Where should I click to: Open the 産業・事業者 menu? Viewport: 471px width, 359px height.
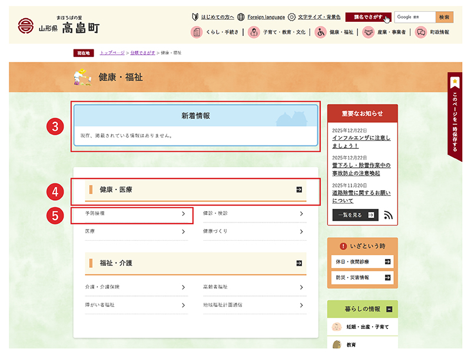coord(369,33)
